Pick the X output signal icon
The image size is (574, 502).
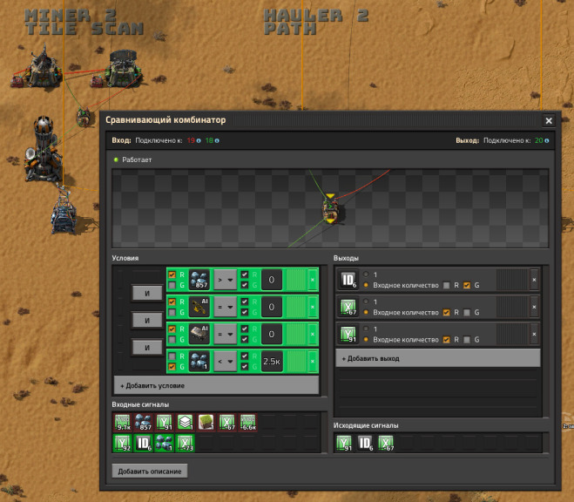pos(348,307)
